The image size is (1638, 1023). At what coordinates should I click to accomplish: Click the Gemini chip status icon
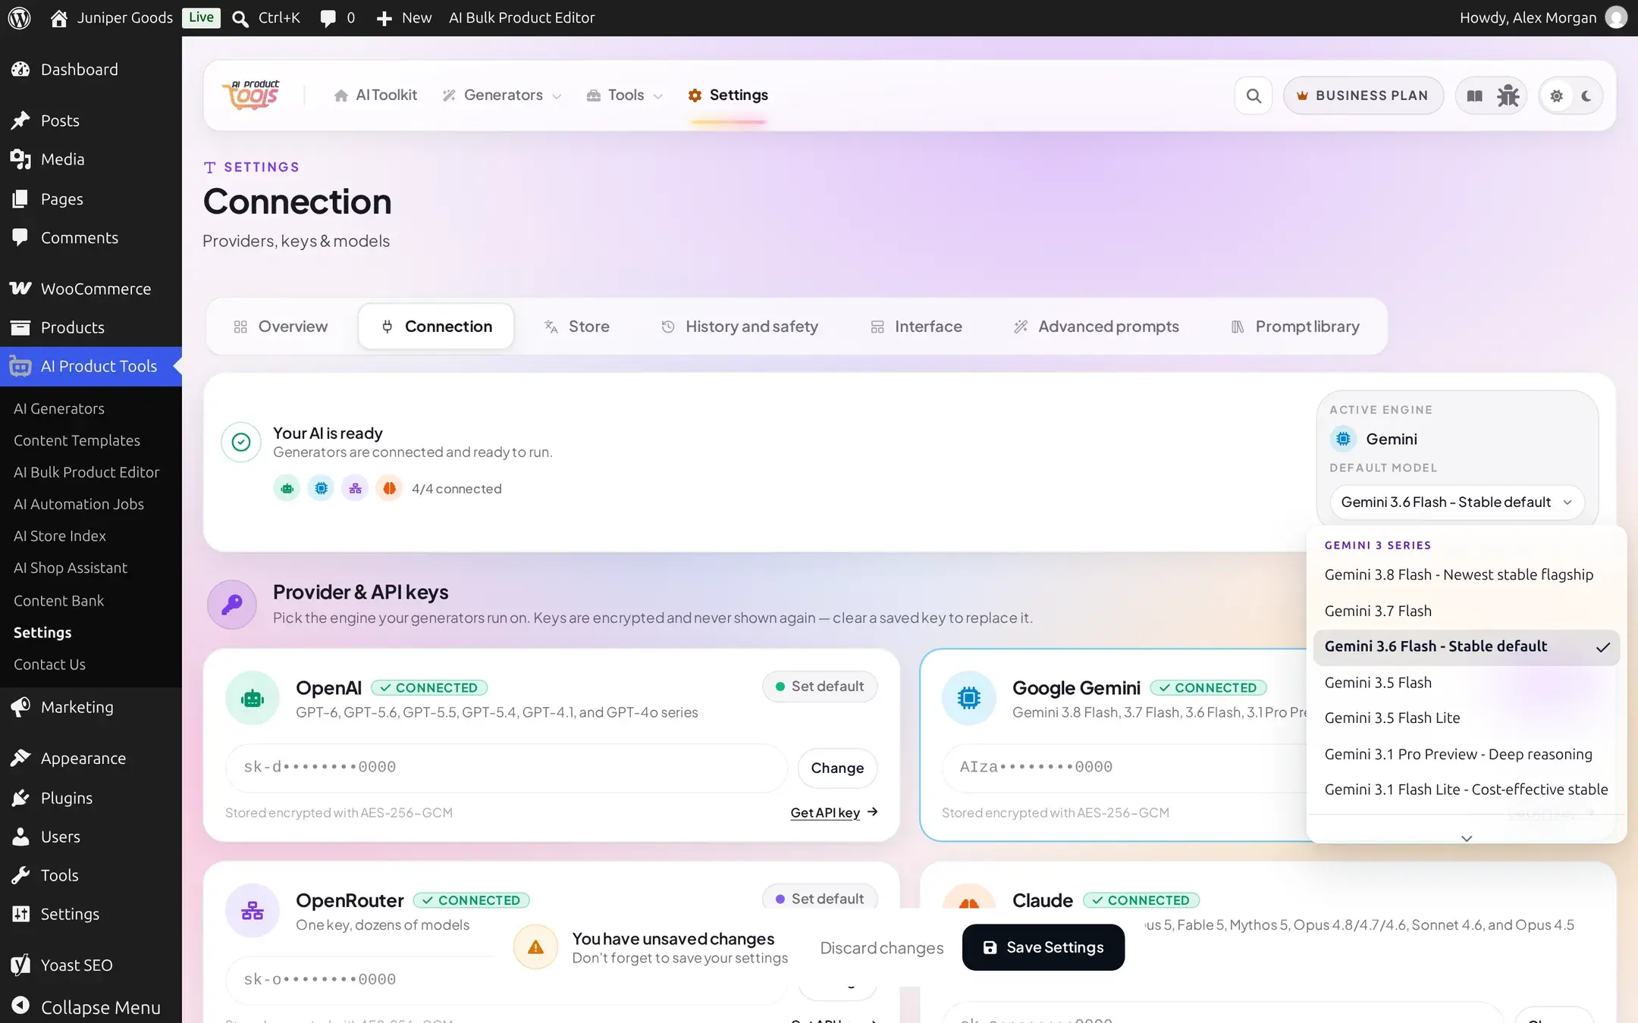coord(322,489)
